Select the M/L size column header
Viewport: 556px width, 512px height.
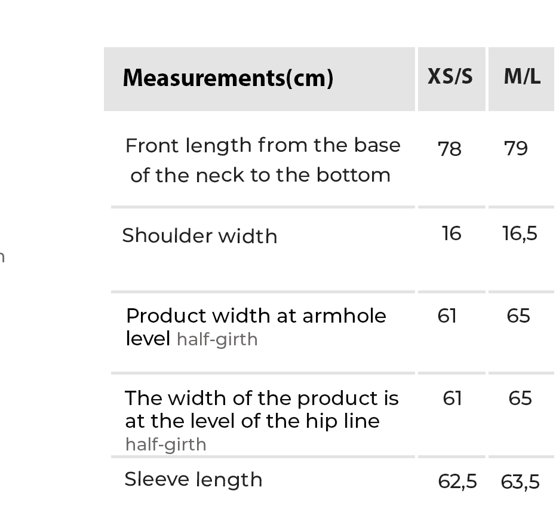[522, 77]
